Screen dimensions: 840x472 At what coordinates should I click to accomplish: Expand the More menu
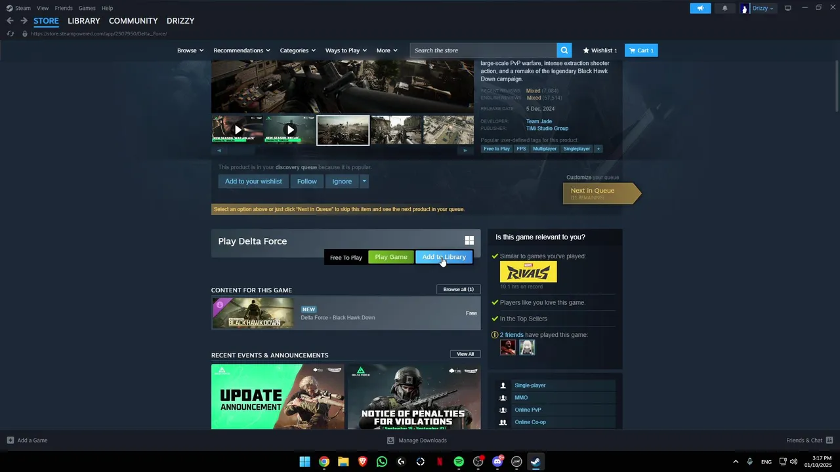(x=387, y=50)
